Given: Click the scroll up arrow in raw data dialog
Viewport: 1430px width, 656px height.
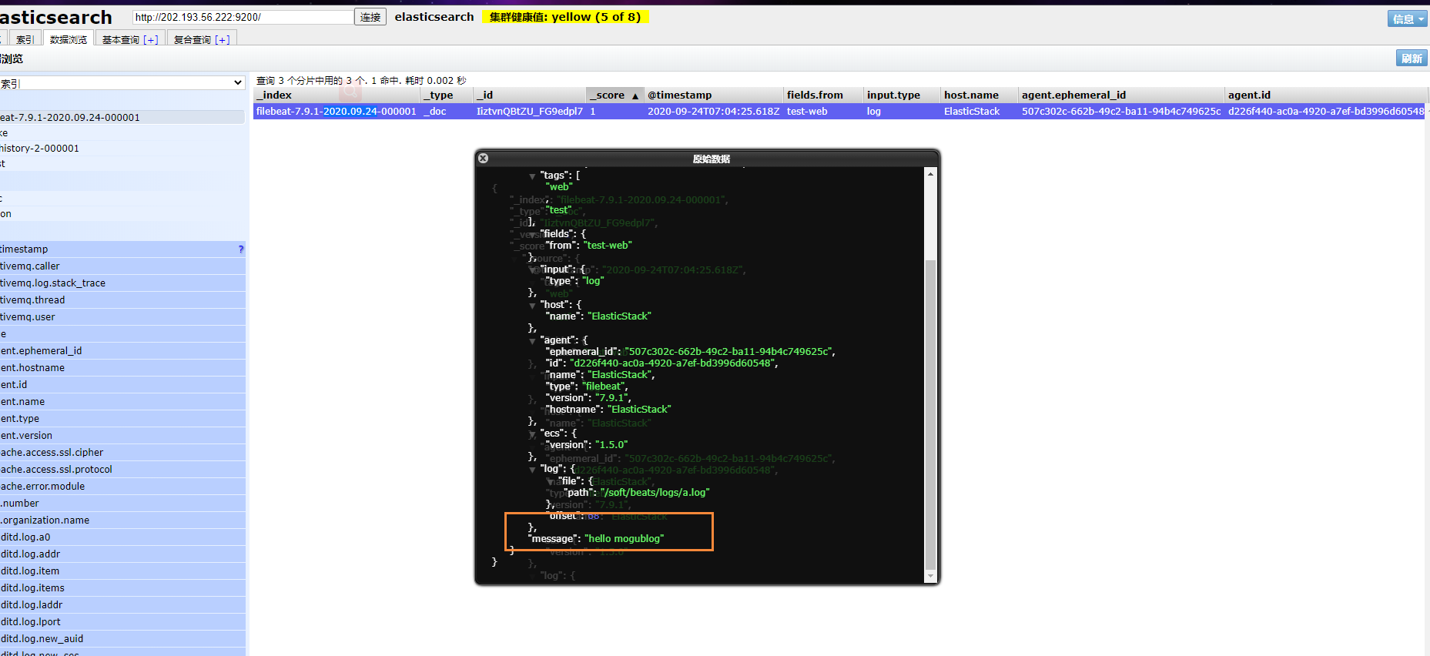Looking at the screenshot, I should [x=930, y=175].
